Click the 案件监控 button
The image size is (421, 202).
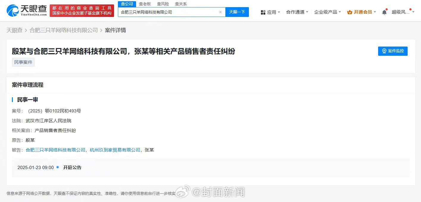pos(393,51)
